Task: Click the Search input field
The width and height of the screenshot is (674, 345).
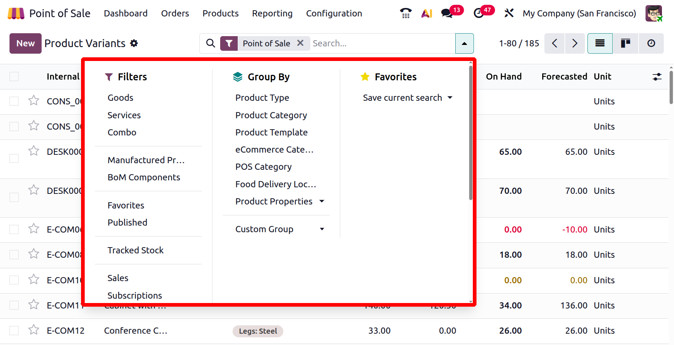Action: point(382,43)
